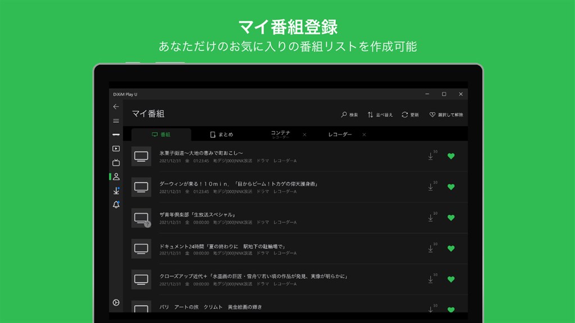Screen dimensions: 575x323
Task: Download the ドキュメント24時間 program
Action: point(432,247)
